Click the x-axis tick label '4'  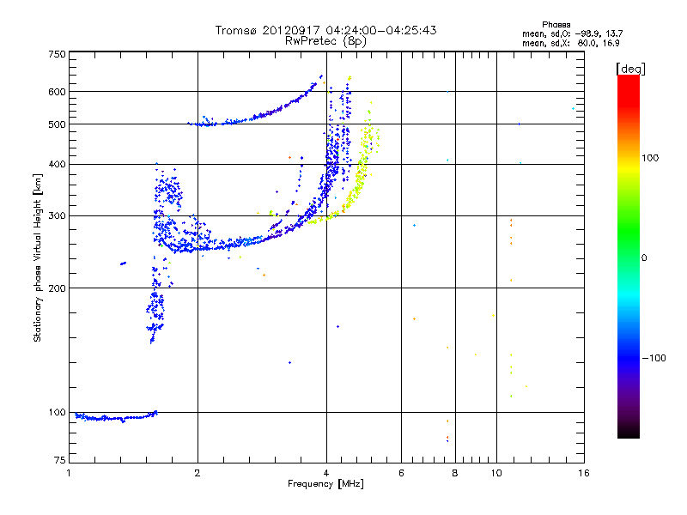326,473
